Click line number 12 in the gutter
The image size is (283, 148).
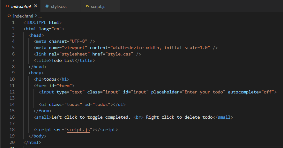pyautogui.click(x=12, y=92)
